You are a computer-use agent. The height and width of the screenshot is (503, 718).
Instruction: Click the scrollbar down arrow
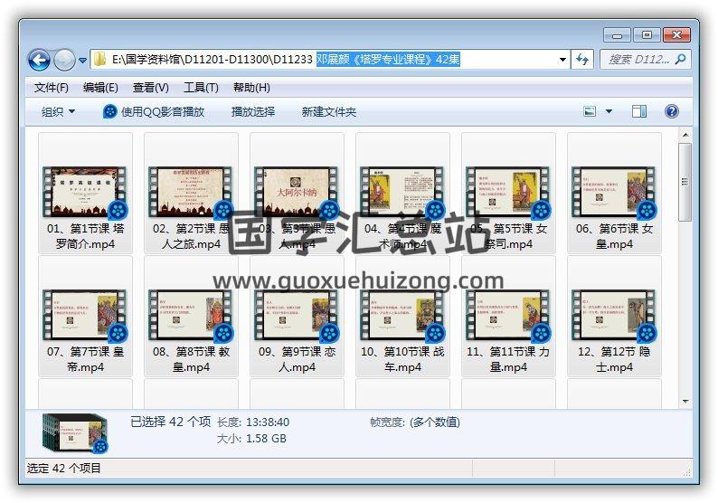click(685, 402)
